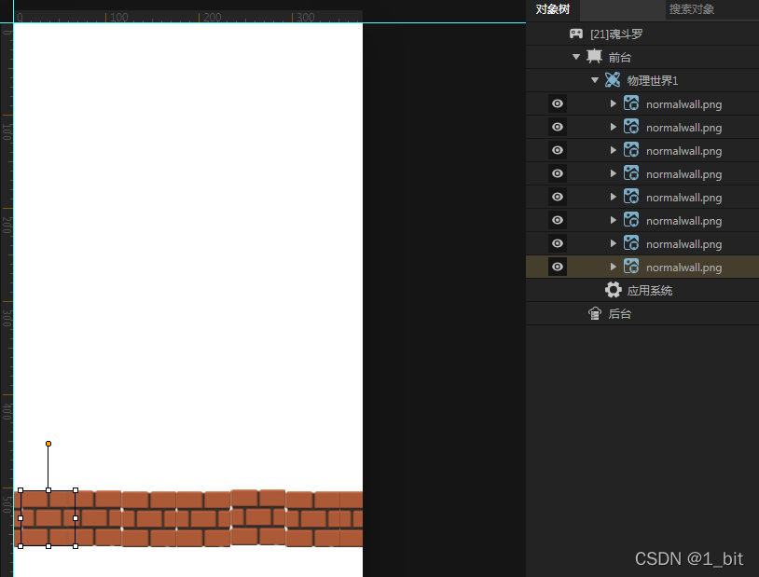
Task: Select the sixth normalwall.png label
Action: tap(684, 221)
